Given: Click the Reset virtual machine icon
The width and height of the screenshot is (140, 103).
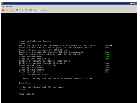Looking at the screenshot, I should click(17, 10).
